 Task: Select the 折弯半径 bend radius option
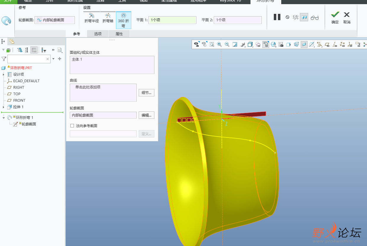pos(92,18)
